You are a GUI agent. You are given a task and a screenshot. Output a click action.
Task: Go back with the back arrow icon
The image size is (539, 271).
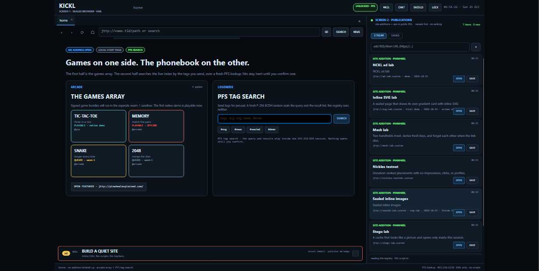coord(61,32)
